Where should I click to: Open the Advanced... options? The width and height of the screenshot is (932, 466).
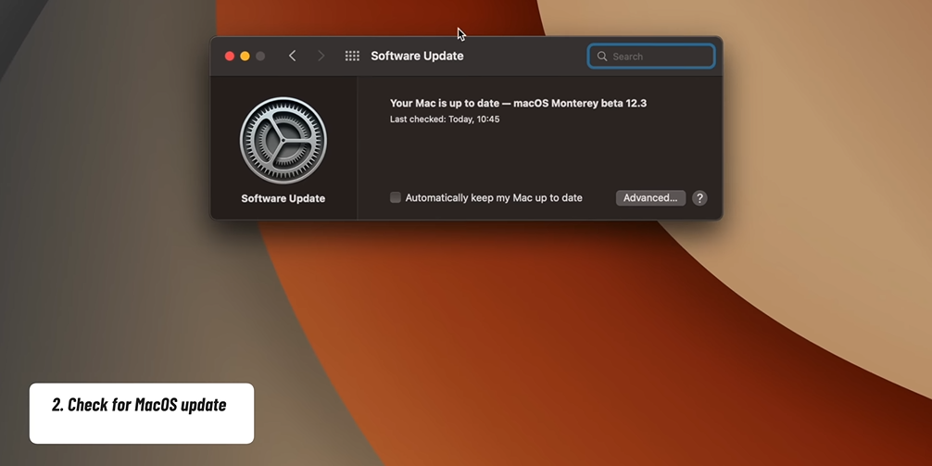click(x=650, y=198)
